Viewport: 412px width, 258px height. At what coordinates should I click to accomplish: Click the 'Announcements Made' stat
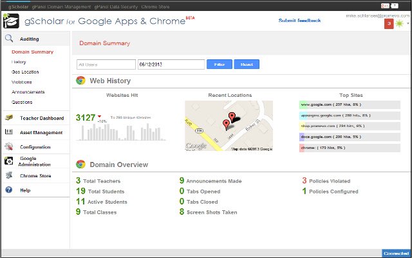pyautogui.click(x=211, y=181)
